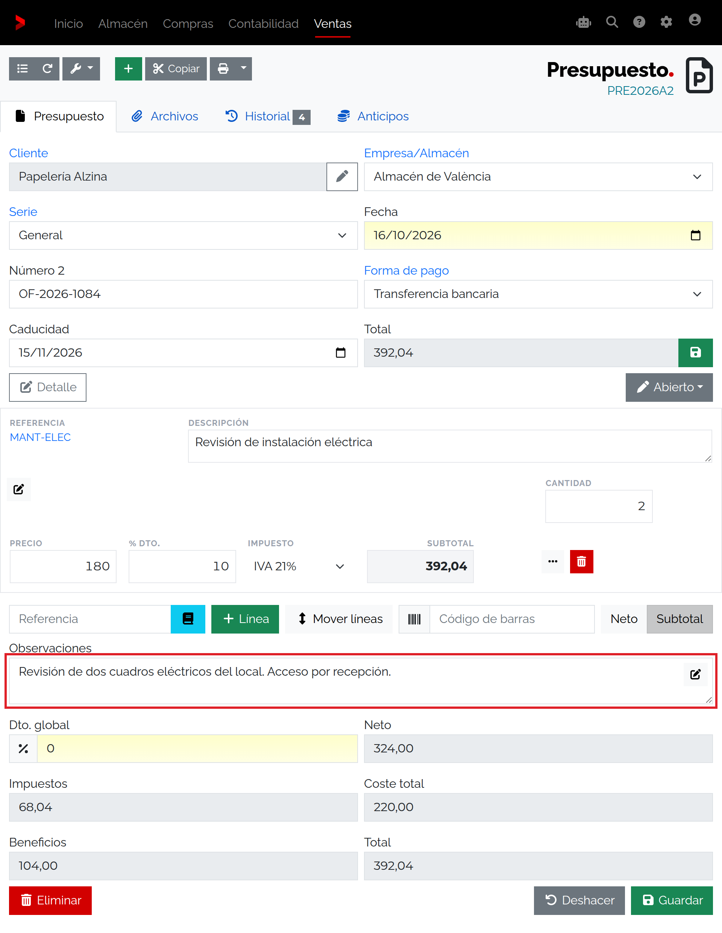Viewport: 722px width, 933px height.
Task: Click the Copiar button
Action: [176, 68]
